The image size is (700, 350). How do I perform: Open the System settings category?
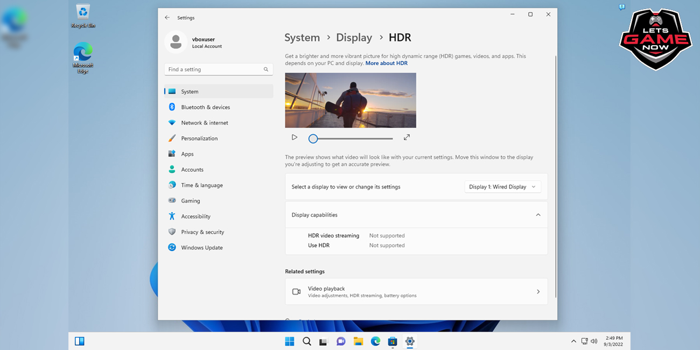[x=219, y=92]
